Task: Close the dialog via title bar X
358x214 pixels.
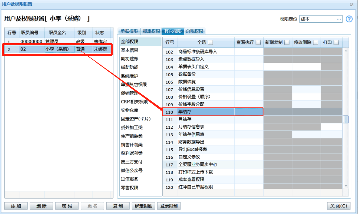Action: [352, 5]
